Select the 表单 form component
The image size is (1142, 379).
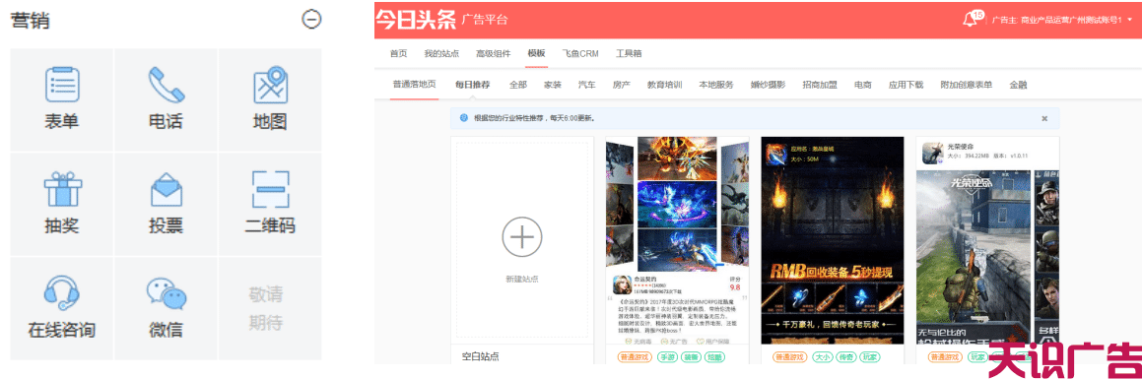click(x=62, y=99)
